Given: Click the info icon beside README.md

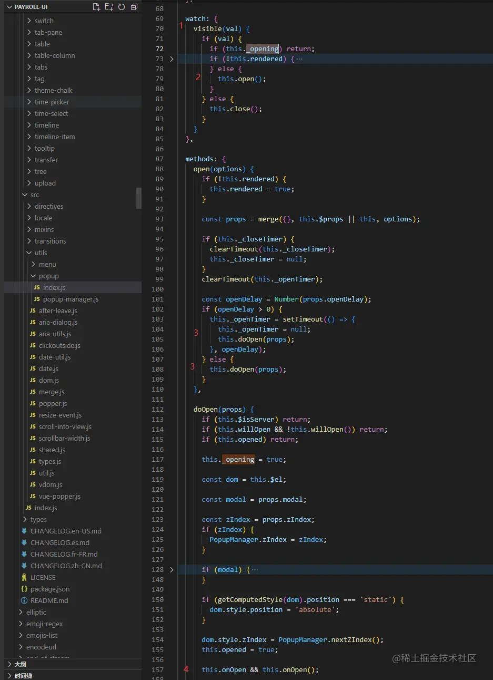Looking at the screenshot, I should (x=24, y=600).
